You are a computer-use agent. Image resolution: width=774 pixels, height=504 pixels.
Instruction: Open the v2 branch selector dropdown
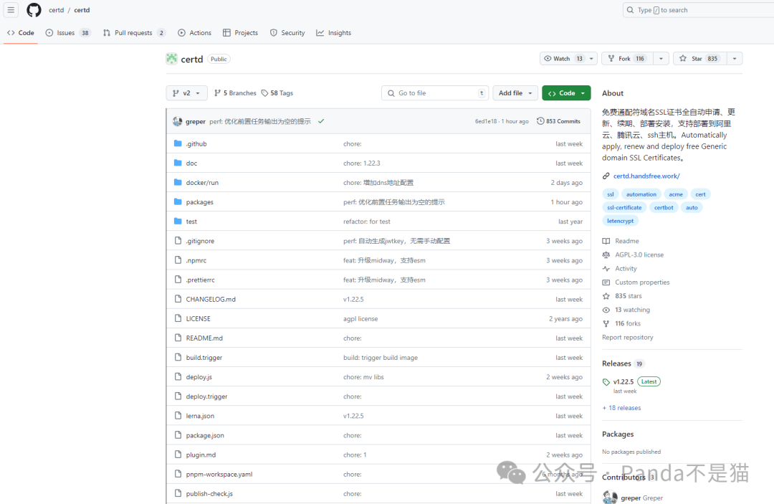click(186, 92)
